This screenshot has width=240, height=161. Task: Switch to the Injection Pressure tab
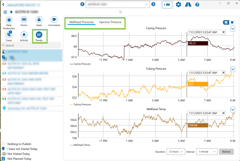tap(110, 22)
